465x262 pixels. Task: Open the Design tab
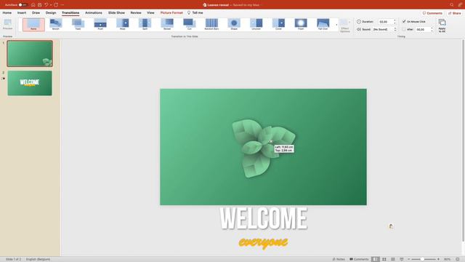51,13
